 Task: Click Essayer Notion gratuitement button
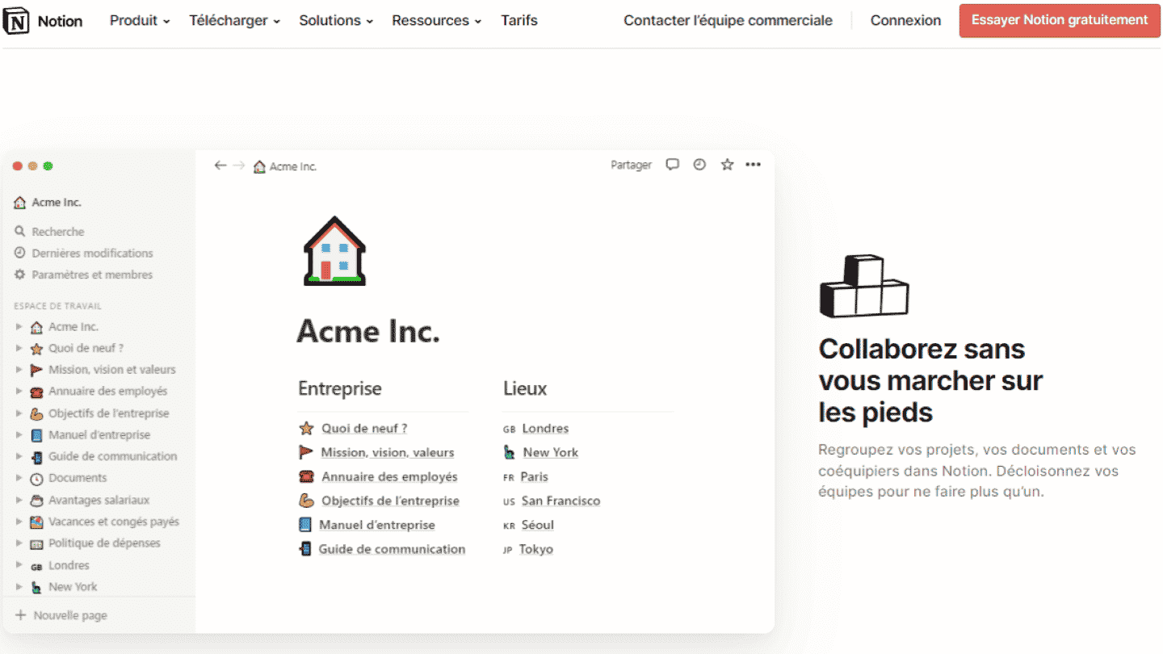(1060, 20)
